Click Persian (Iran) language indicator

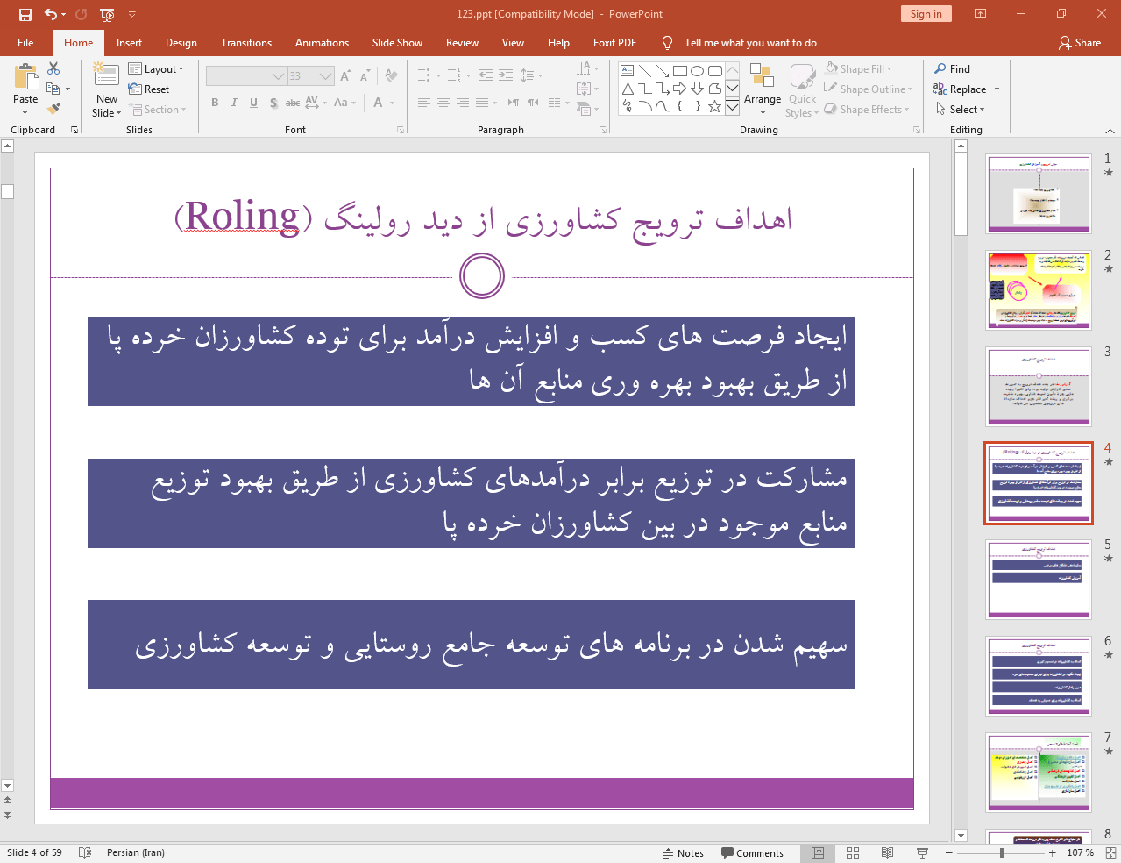tap(136, 852)
